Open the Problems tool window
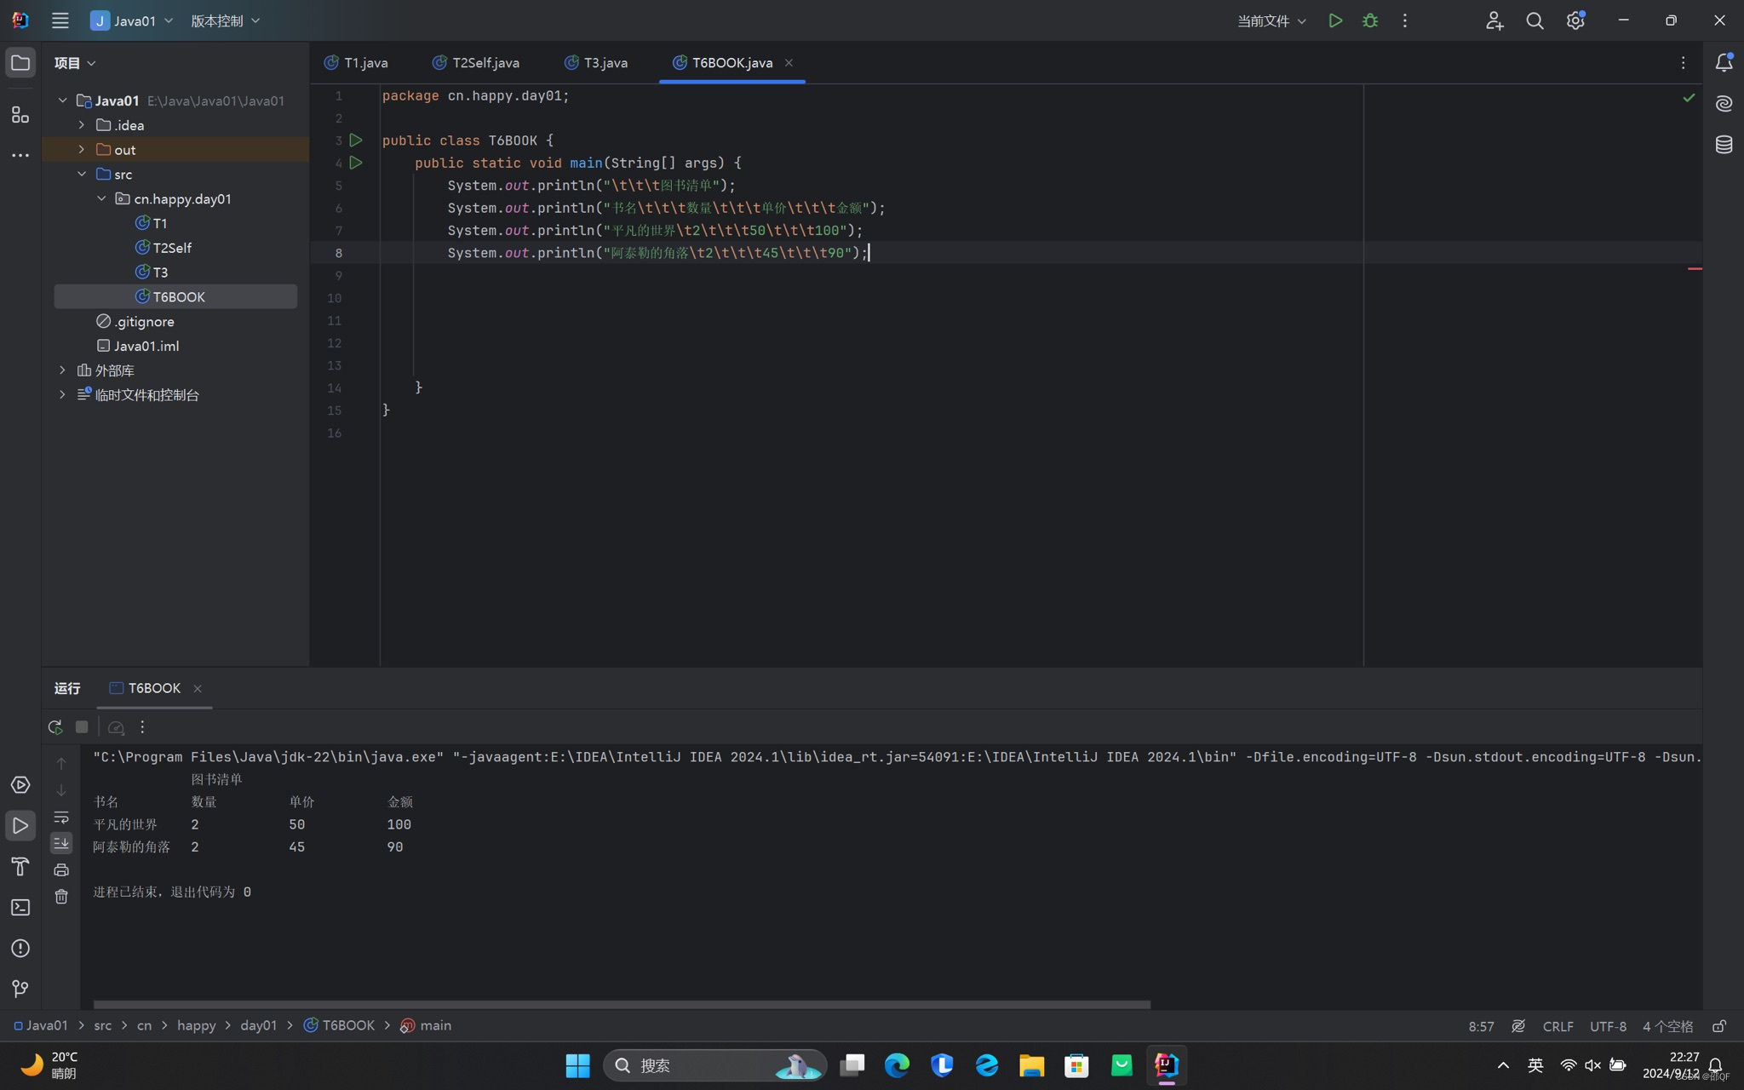The height and width of the screenshot is (1090, 1744). (20, 948)
